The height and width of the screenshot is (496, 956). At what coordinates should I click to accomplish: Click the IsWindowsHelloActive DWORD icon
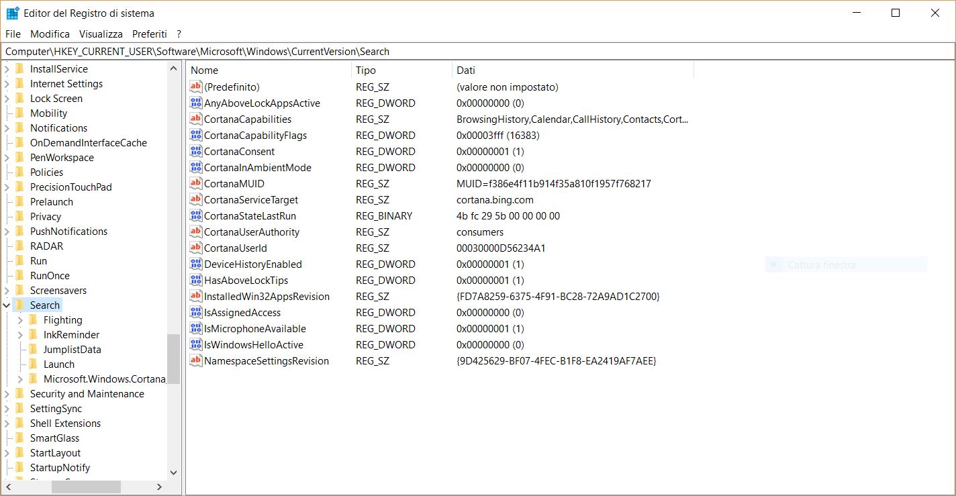click(196, 344)
